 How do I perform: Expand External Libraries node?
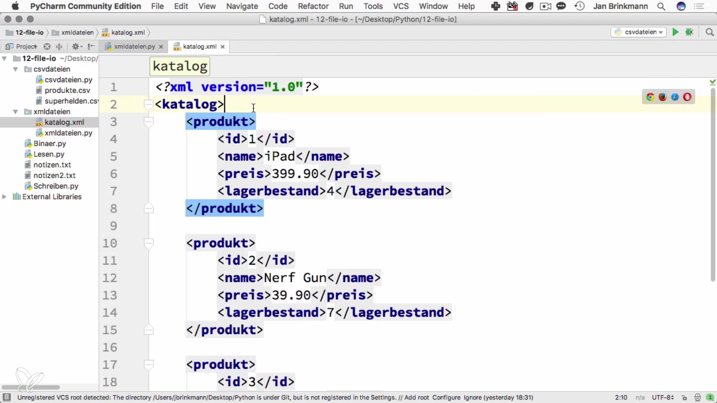pyautogui.click(x=4, y=197)
